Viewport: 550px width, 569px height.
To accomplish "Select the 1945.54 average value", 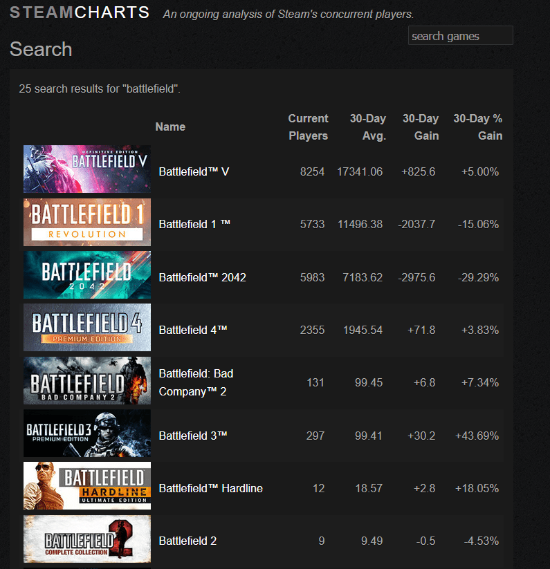I will pyautogui.click(x=363, y=330).
